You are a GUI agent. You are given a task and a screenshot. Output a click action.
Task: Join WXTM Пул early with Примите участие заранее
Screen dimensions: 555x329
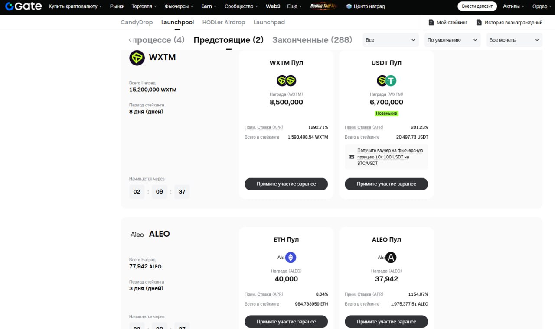(x=286, y=184)
